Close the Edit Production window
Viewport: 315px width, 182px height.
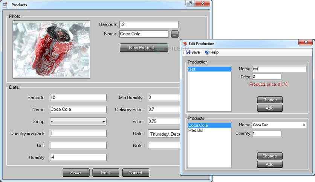(306, 42)
